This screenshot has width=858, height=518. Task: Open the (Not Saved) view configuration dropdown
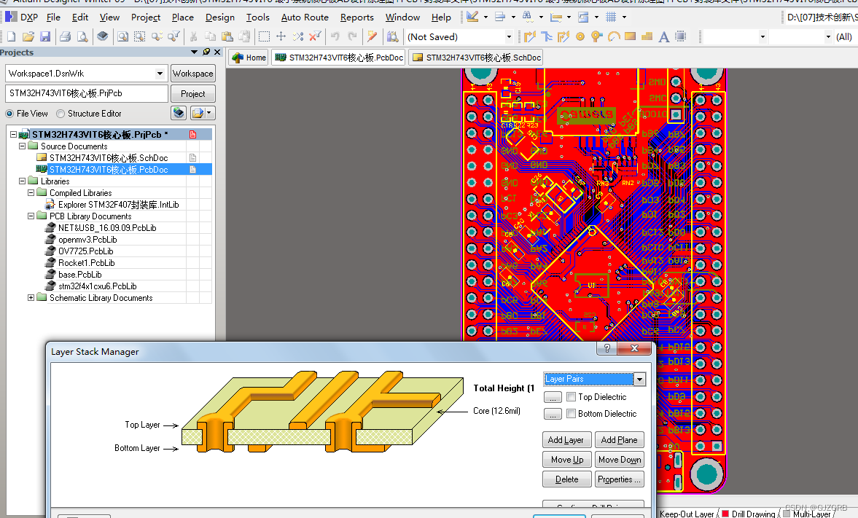pos(509,37)
